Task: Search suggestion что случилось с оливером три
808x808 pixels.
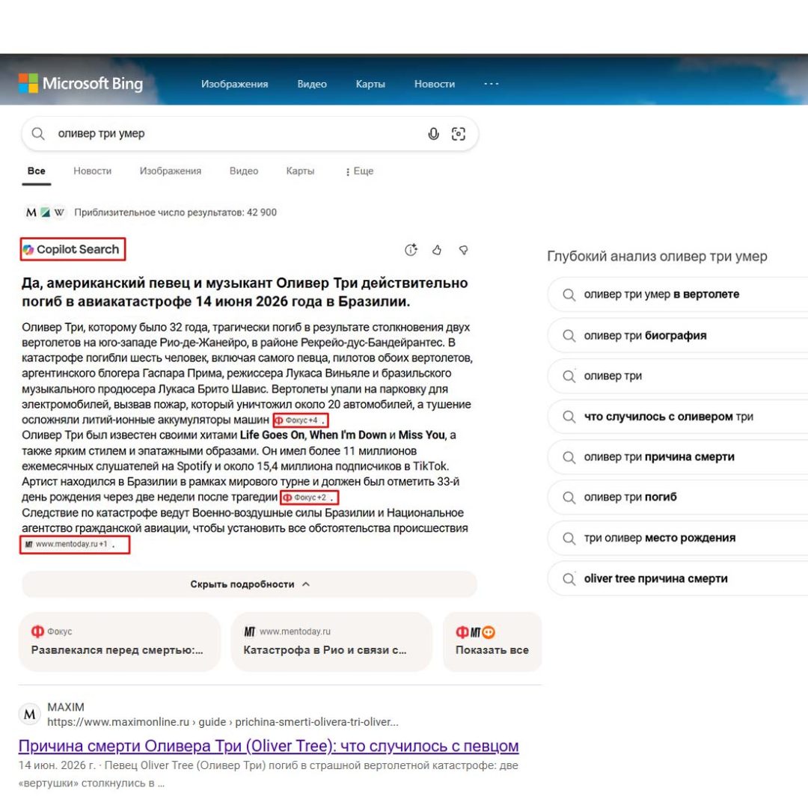Action: coord(678,417)
